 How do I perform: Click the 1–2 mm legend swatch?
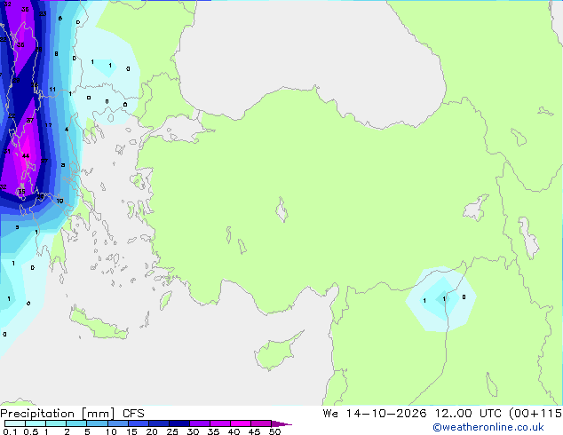coord(56,423)
